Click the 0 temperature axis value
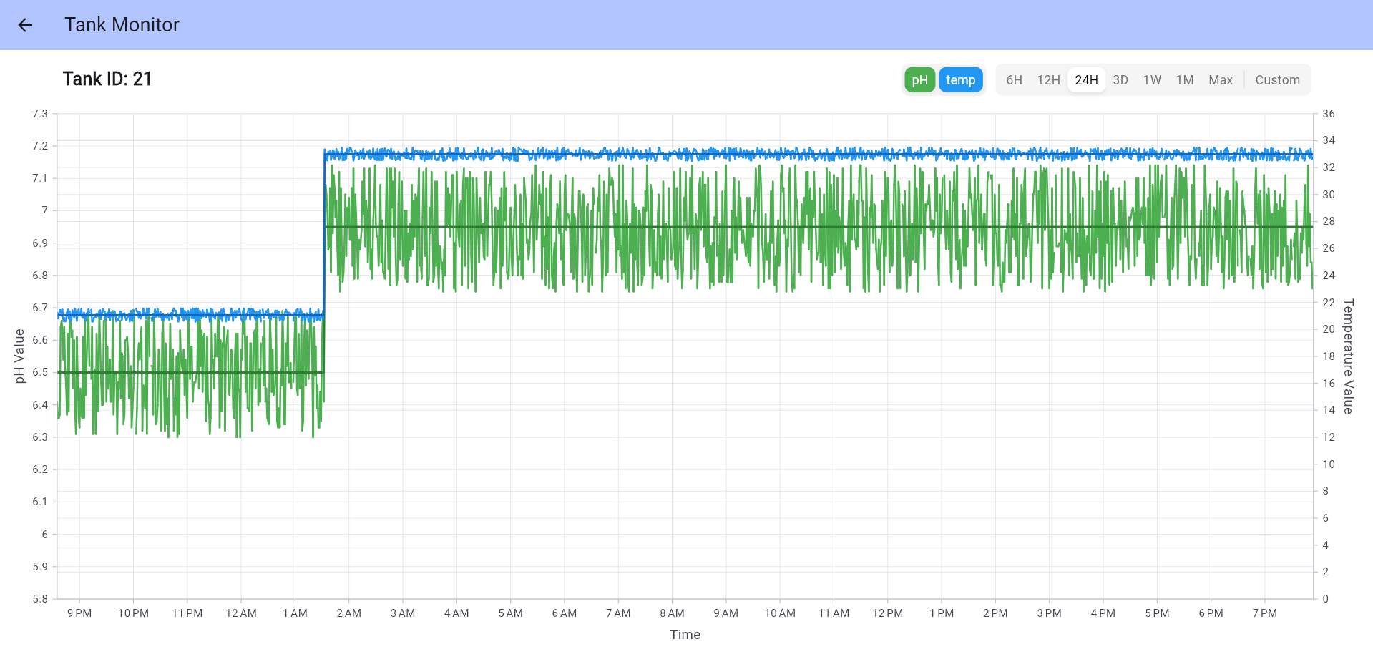Viewport: 1373px width, 652px height. coord(1326,599)
